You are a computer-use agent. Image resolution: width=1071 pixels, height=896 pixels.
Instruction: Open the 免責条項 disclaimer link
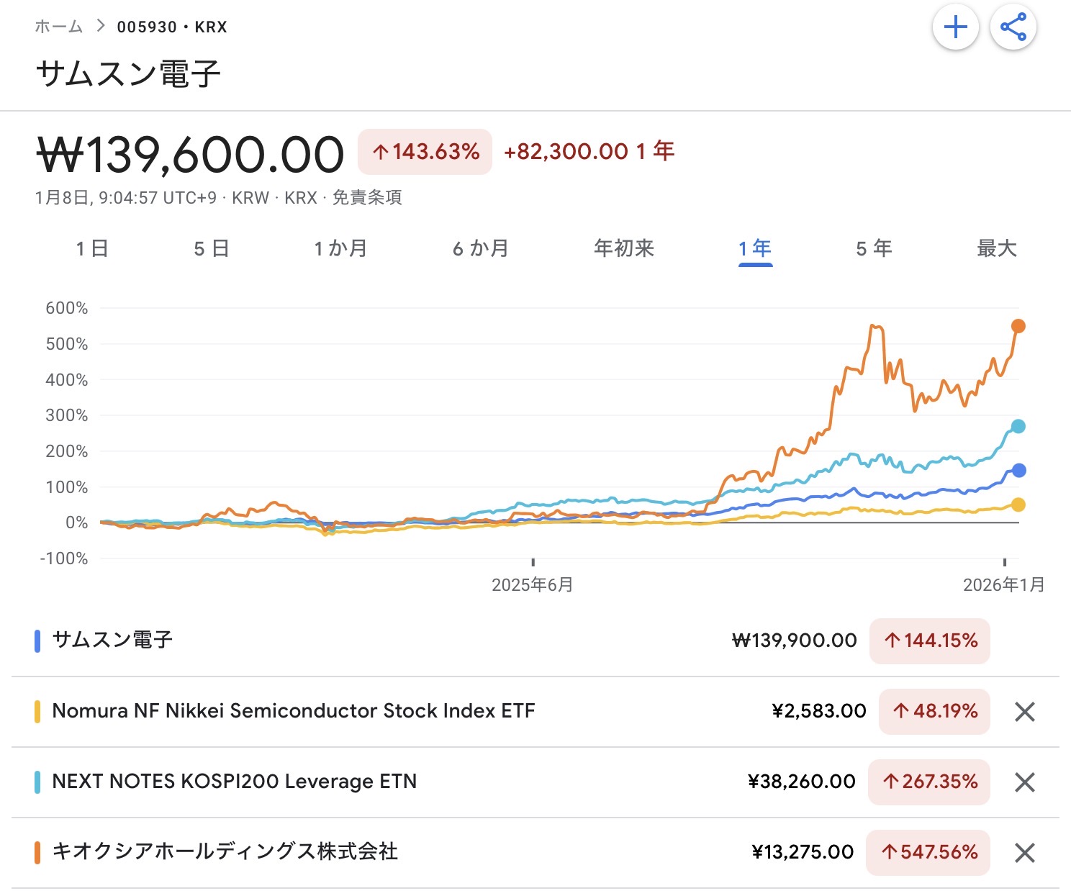coord(367,198)
